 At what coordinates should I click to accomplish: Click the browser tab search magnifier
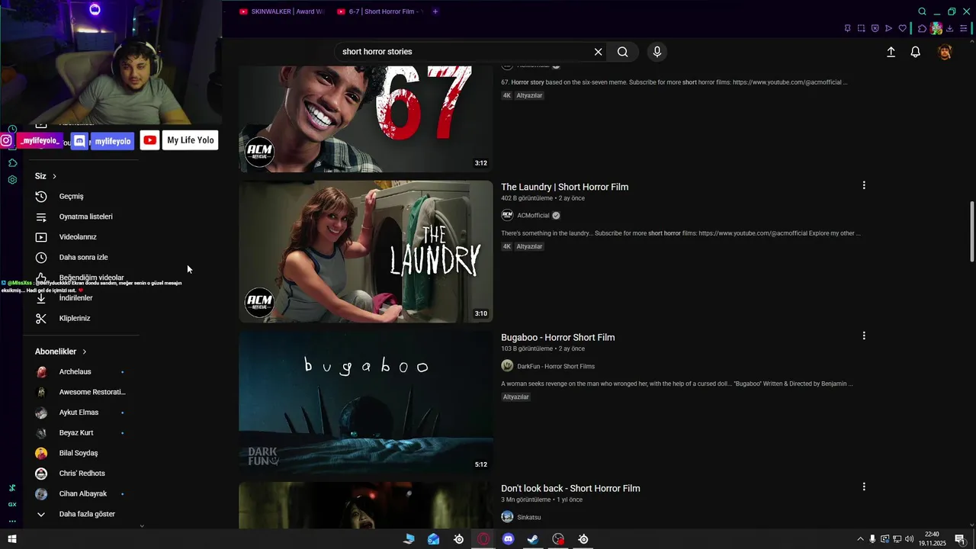click(922, 11)
